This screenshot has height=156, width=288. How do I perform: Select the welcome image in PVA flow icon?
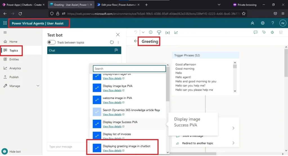coord(97,100)
